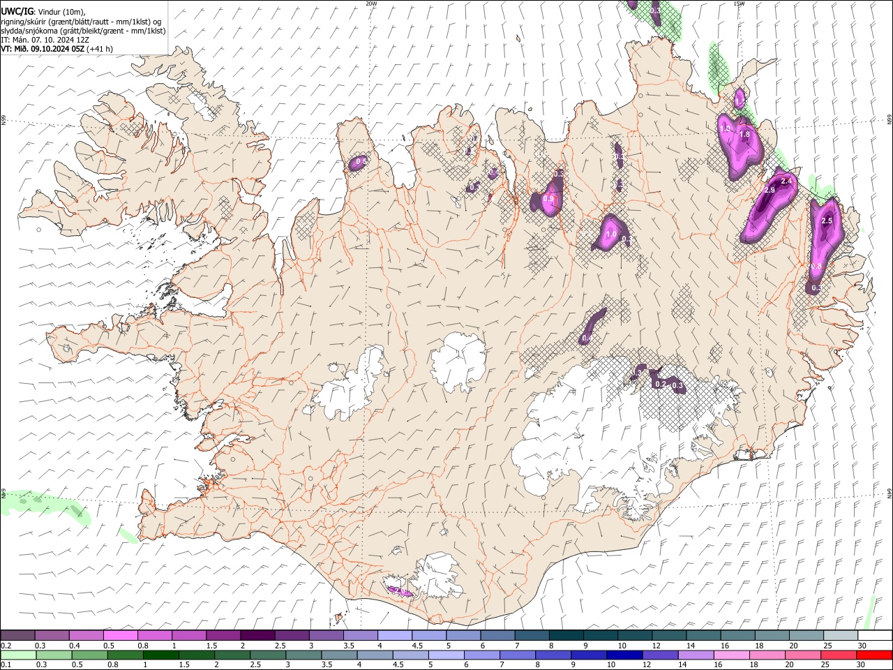Click the '2.9' precipitation value on map
This screenshot has width=893, height=670.
770,190
